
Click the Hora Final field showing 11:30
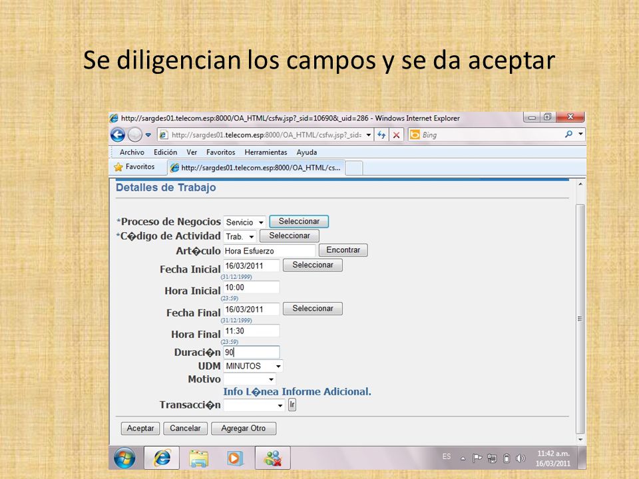pos(252,331)
